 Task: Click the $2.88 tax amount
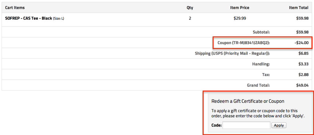(303, 74)
